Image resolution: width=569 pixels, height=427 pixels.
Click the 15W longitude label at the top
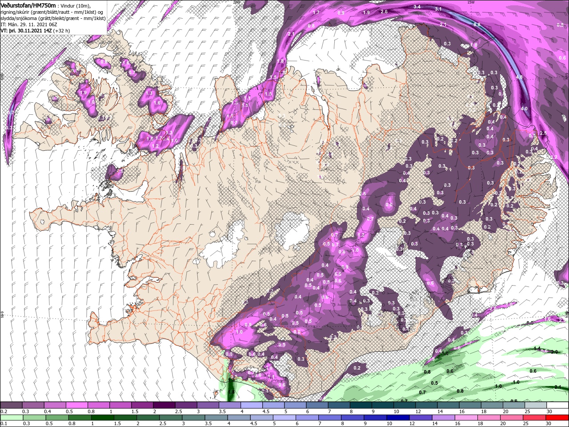[x=472, y=2]
